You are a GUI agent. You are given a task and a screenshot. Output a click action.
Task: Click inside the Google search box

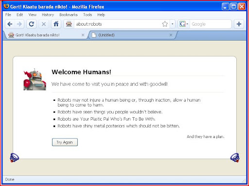[211, 24]
